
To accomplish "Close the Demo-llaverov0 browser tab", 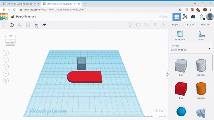I will (x=39, y=4).
